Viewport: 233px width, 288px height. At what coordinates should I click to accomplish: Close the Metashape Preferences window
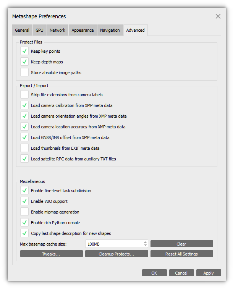tap(218, 16)
